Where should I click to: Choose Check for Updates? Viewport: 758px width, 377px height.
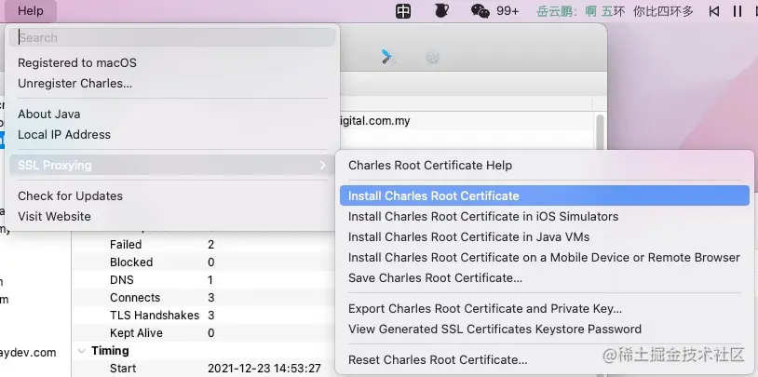[70, 195]
